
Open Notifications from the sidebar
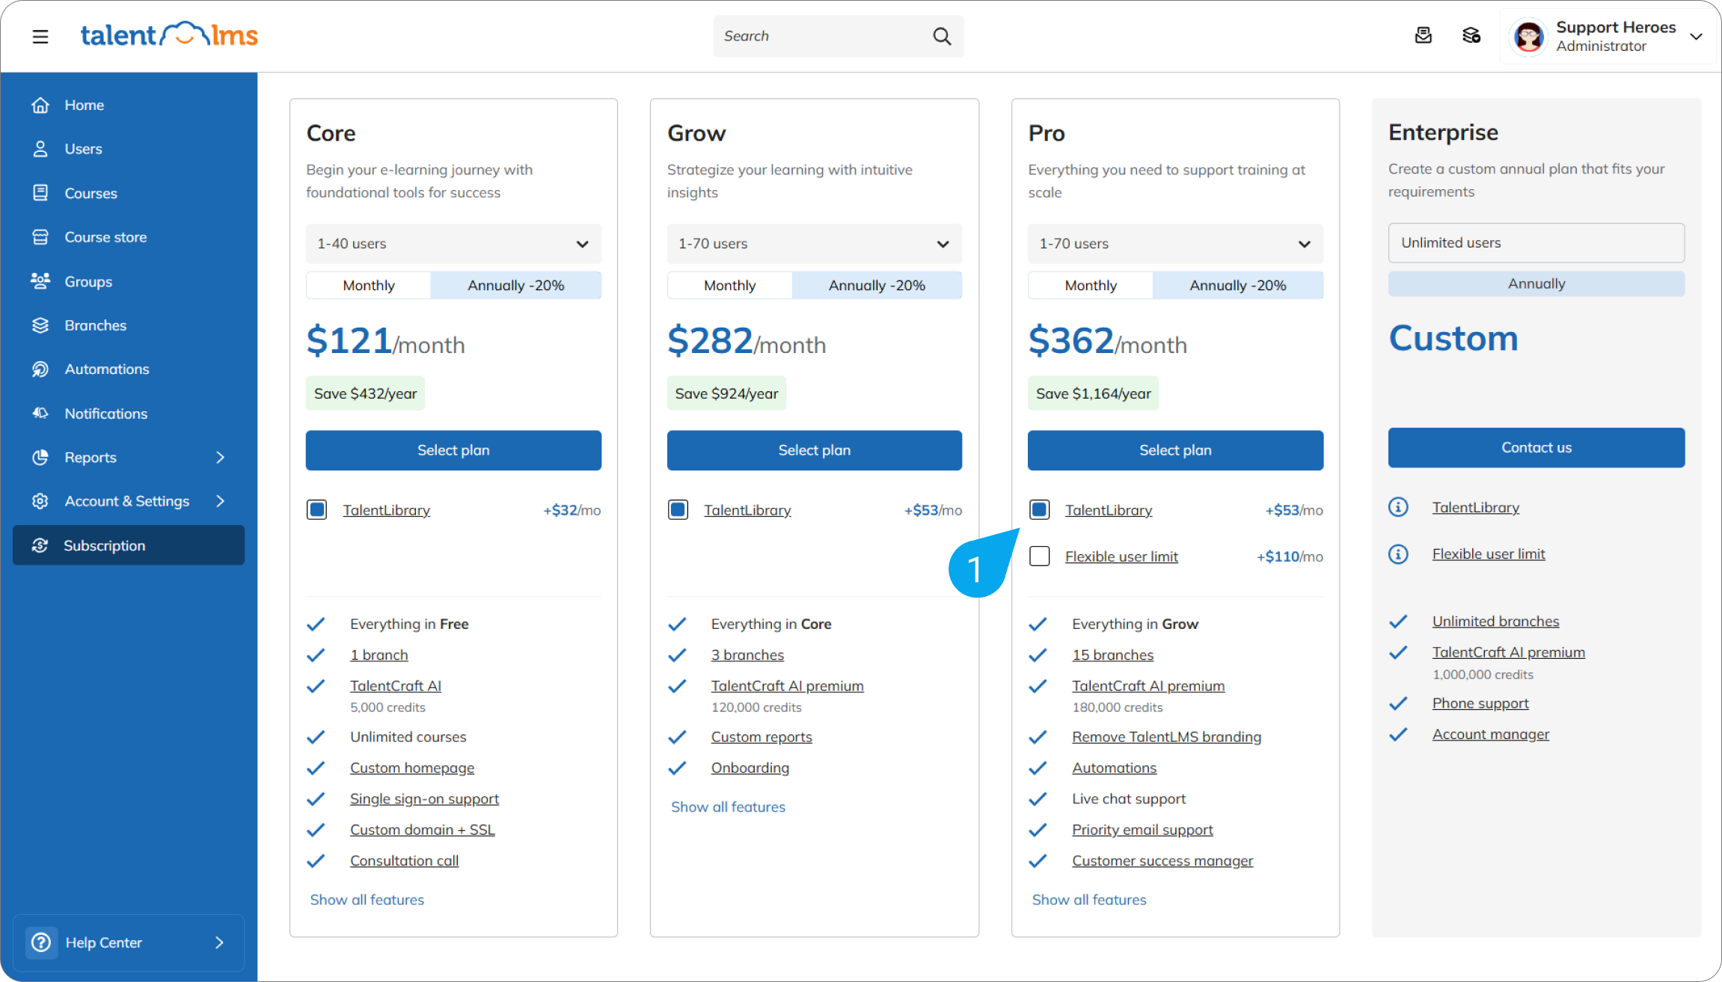coord(105,413)
